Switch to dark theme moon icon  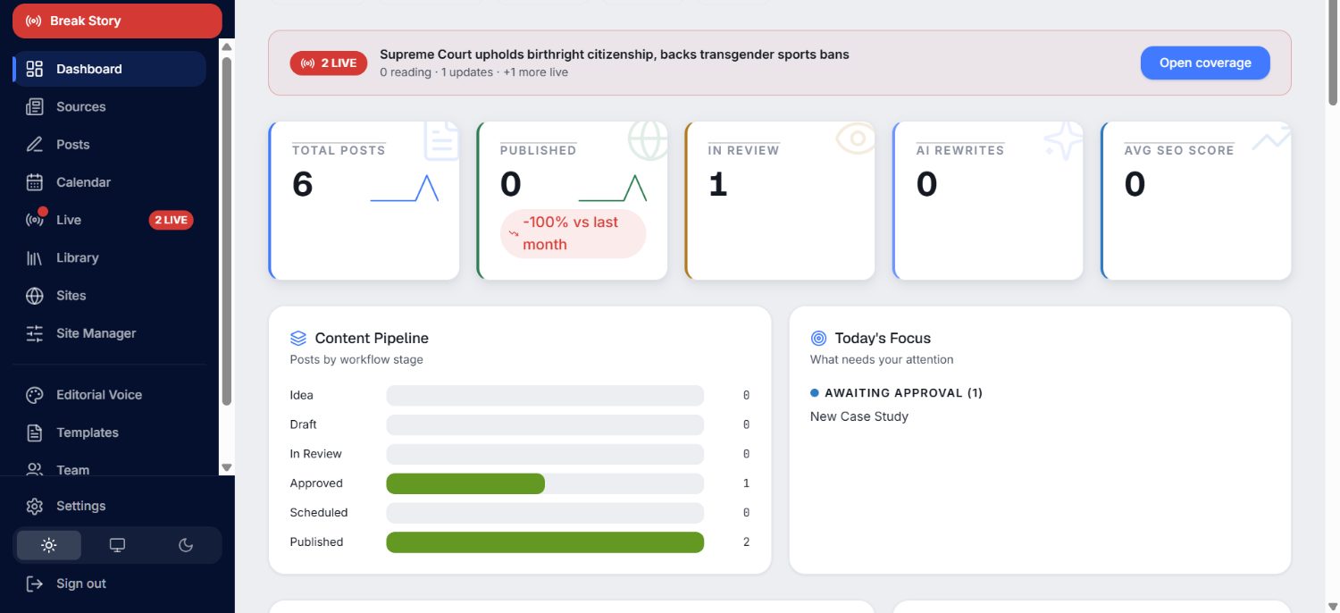[x=186, y=545]
